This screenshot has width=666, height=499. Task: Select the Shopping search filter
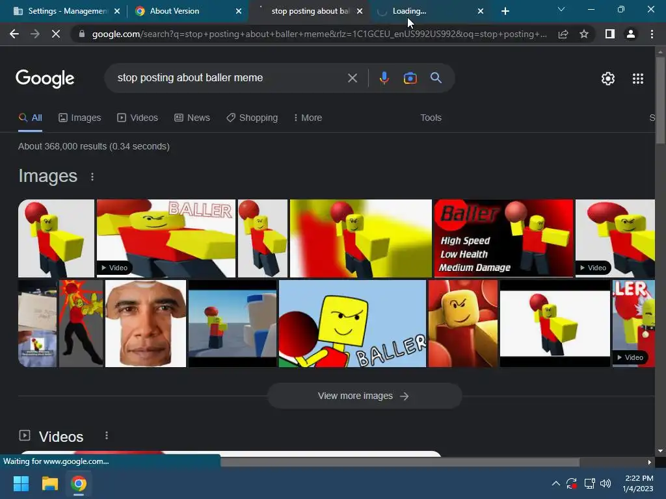pyautogui.click(x=252, y=118)
